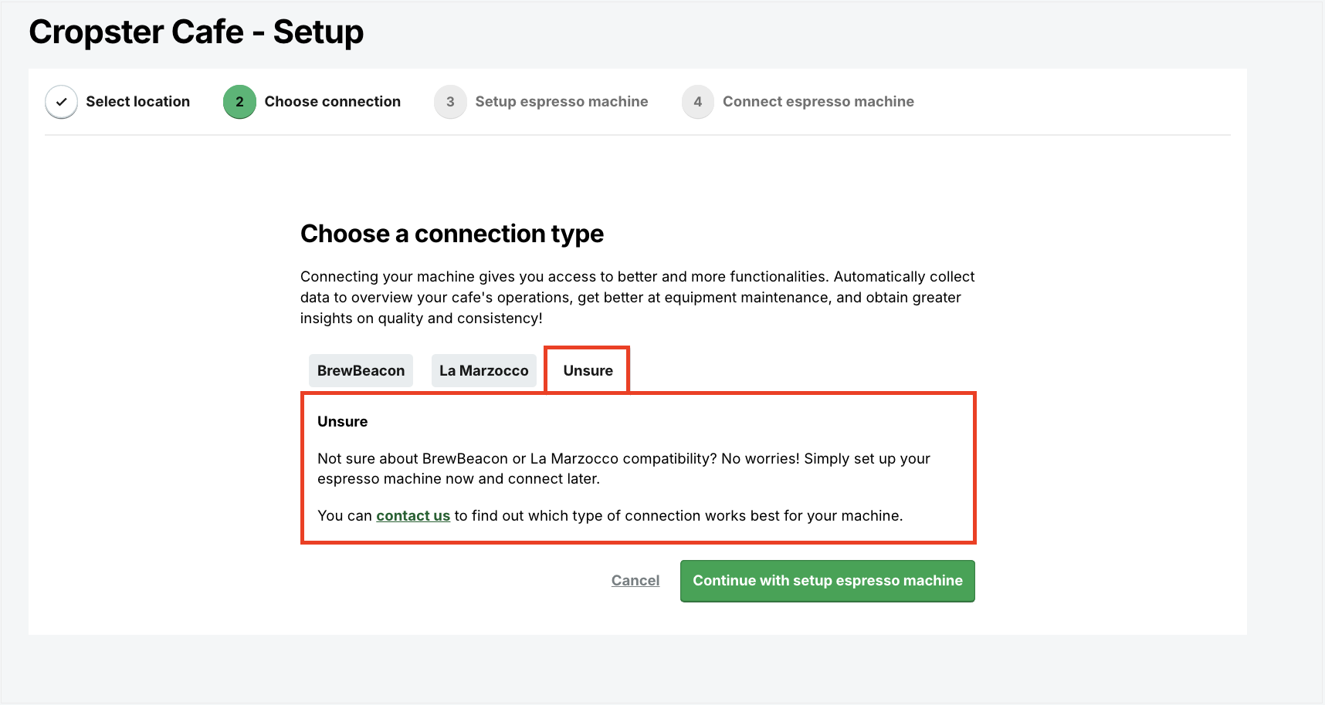Click the Cropster Cafe - Setup page title
The image size is (1325, 705).
196,32
